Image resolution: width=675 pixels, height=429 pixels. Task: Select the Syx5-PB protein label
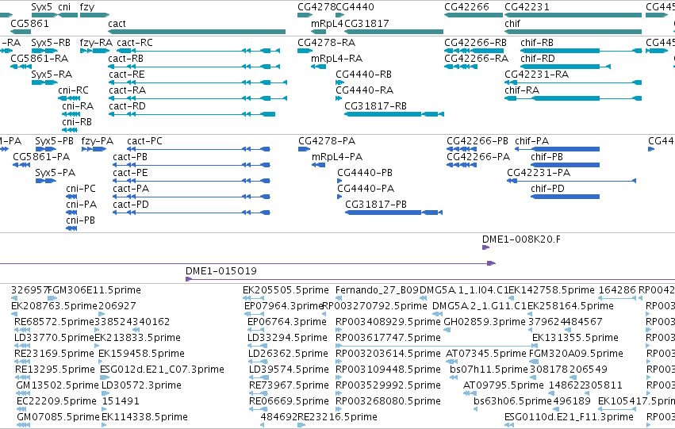54,141
